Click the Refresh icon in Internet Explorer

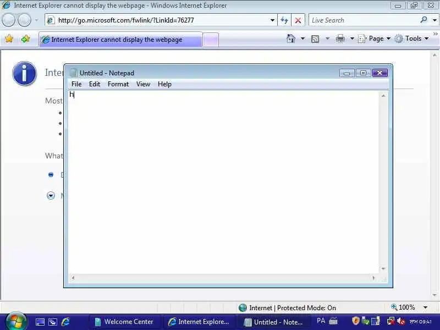pyautogui.click(x=284, y=20)
